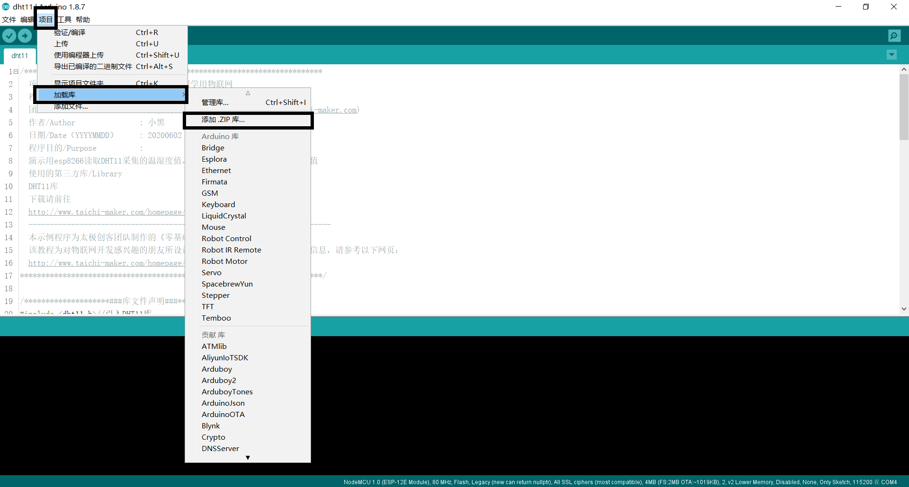This screenshot has height=487, width=909.
Task: Include the Robot Motor library
Action: [x=248, y=261]
